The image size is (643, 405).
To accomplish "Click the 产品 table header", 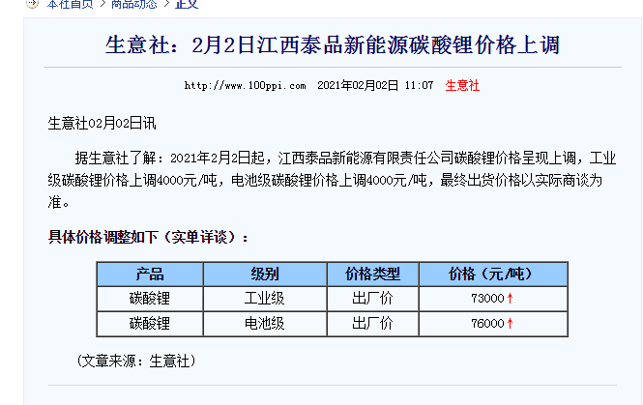I will point(150,274).
